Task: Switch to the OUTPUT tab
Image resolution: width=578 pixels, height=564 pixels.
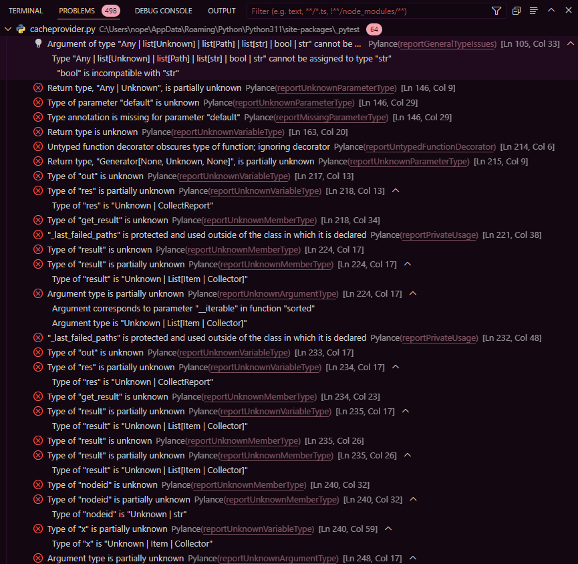Action: [221, 10]
